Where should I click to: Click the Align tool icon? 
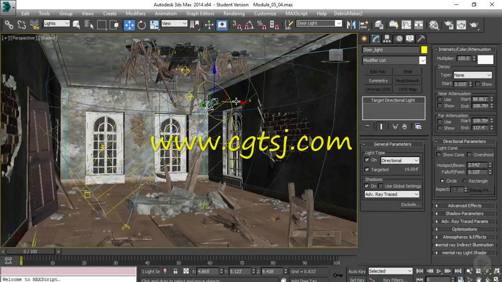pyautogui.click(x=364, y=24)
